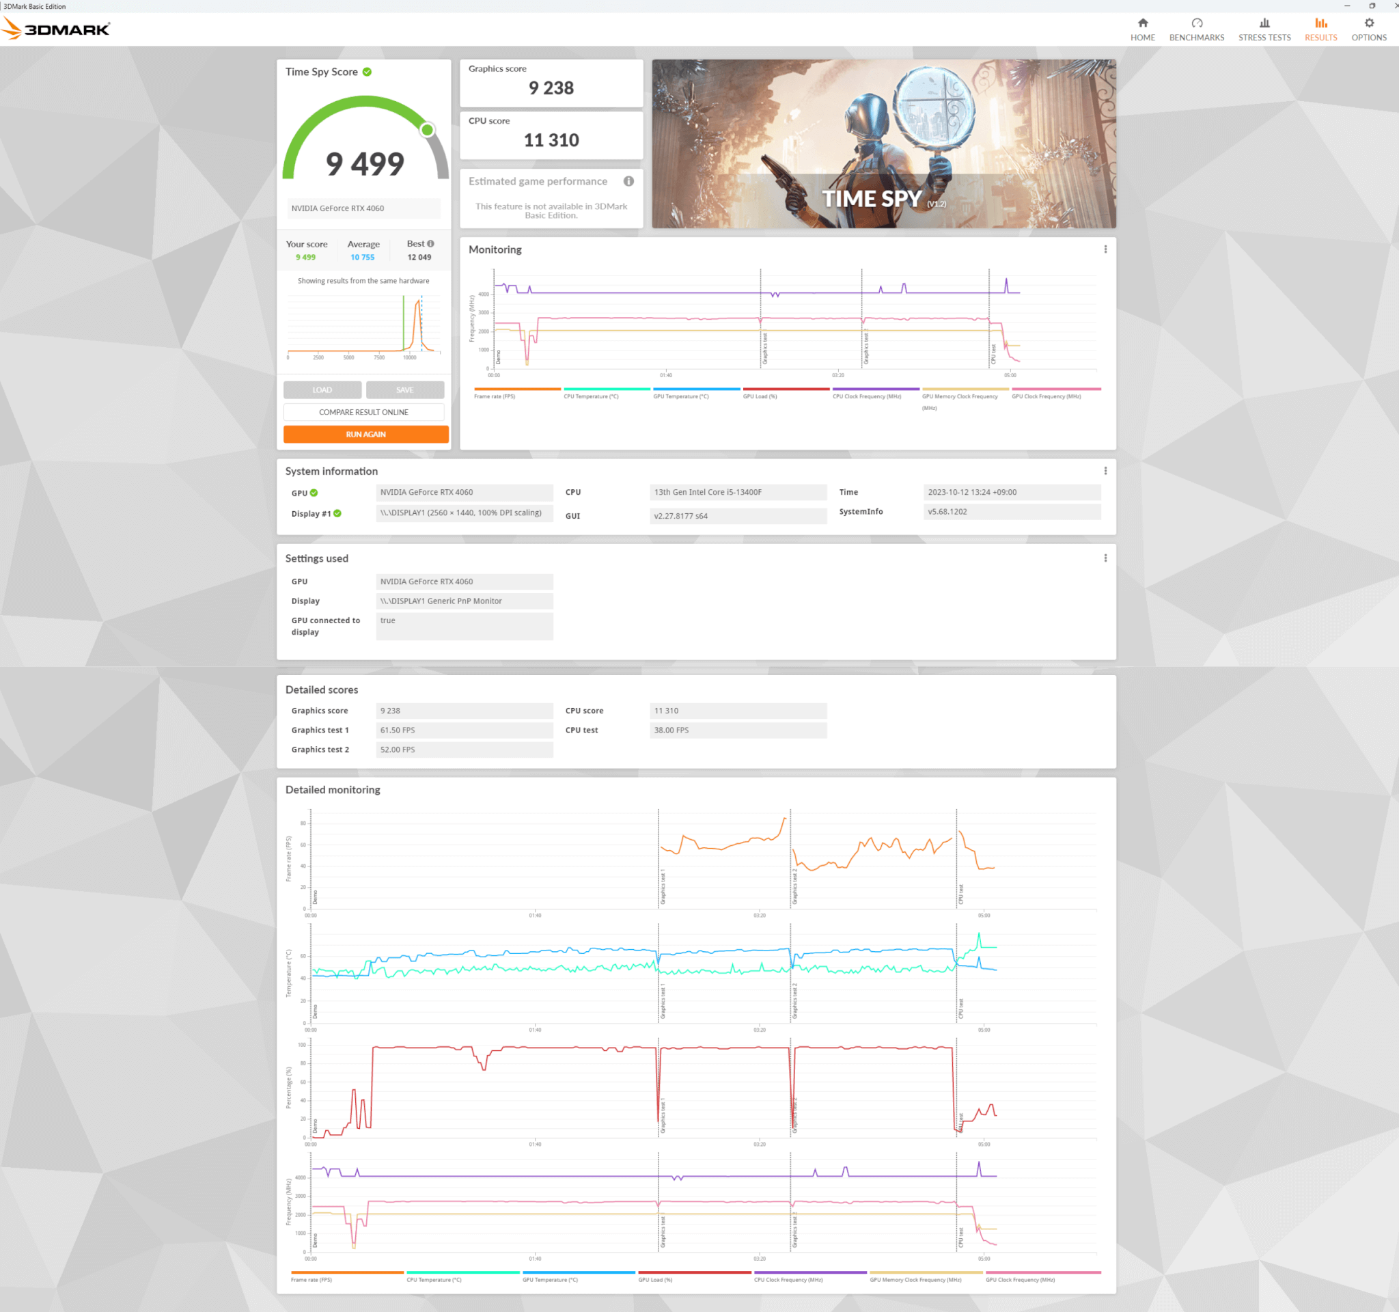Open Settings used three-dot menu

[x=1105, y=558]
